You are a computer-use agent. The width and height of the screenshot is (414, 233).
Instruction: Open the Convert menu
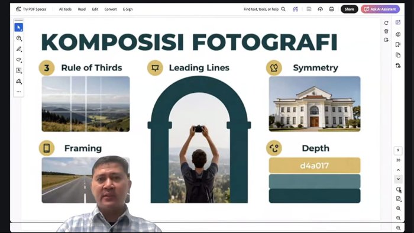tap(111, 9)
